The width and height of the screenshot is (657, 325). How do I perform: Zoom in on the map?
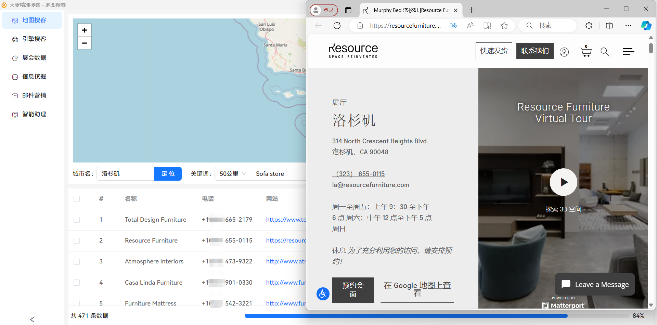[84, 30]
